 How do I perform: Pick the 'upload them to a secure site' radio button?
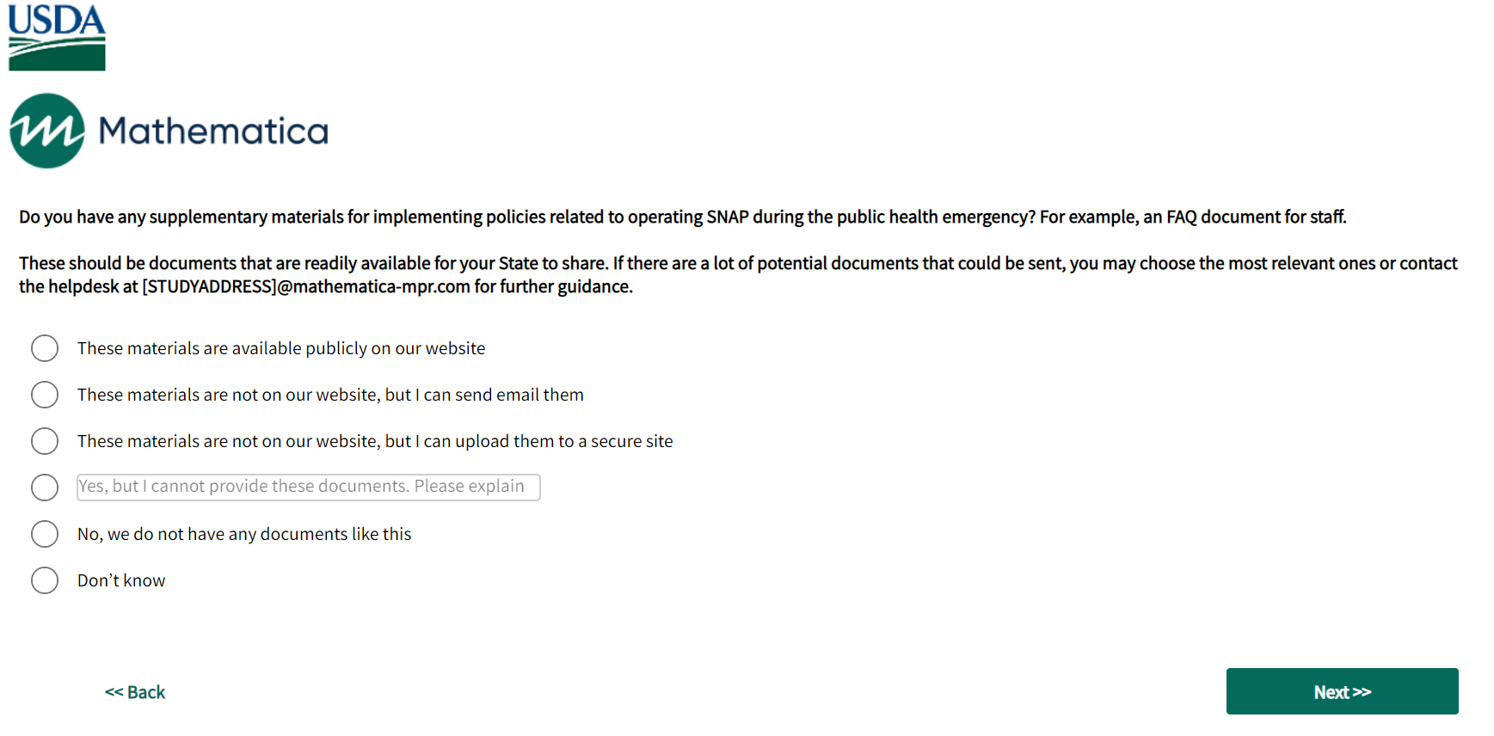[x=45, y=441]
